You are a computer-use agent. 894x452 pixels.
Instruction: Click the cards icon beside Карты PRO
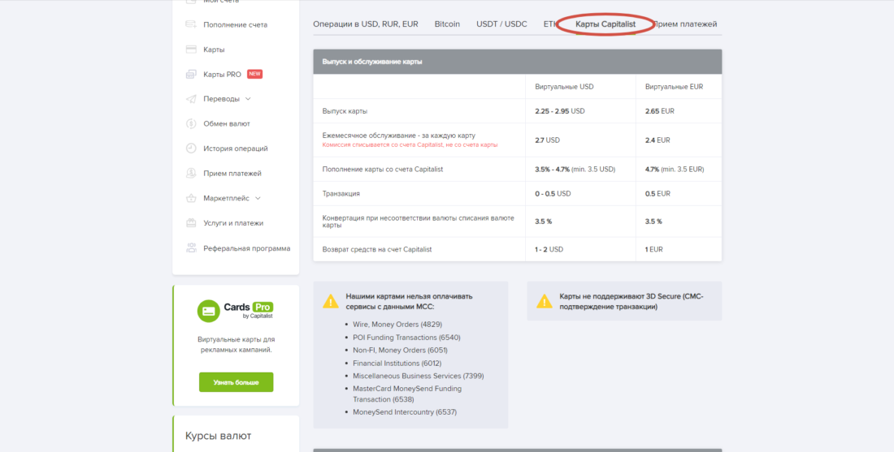tap(191, 74)
